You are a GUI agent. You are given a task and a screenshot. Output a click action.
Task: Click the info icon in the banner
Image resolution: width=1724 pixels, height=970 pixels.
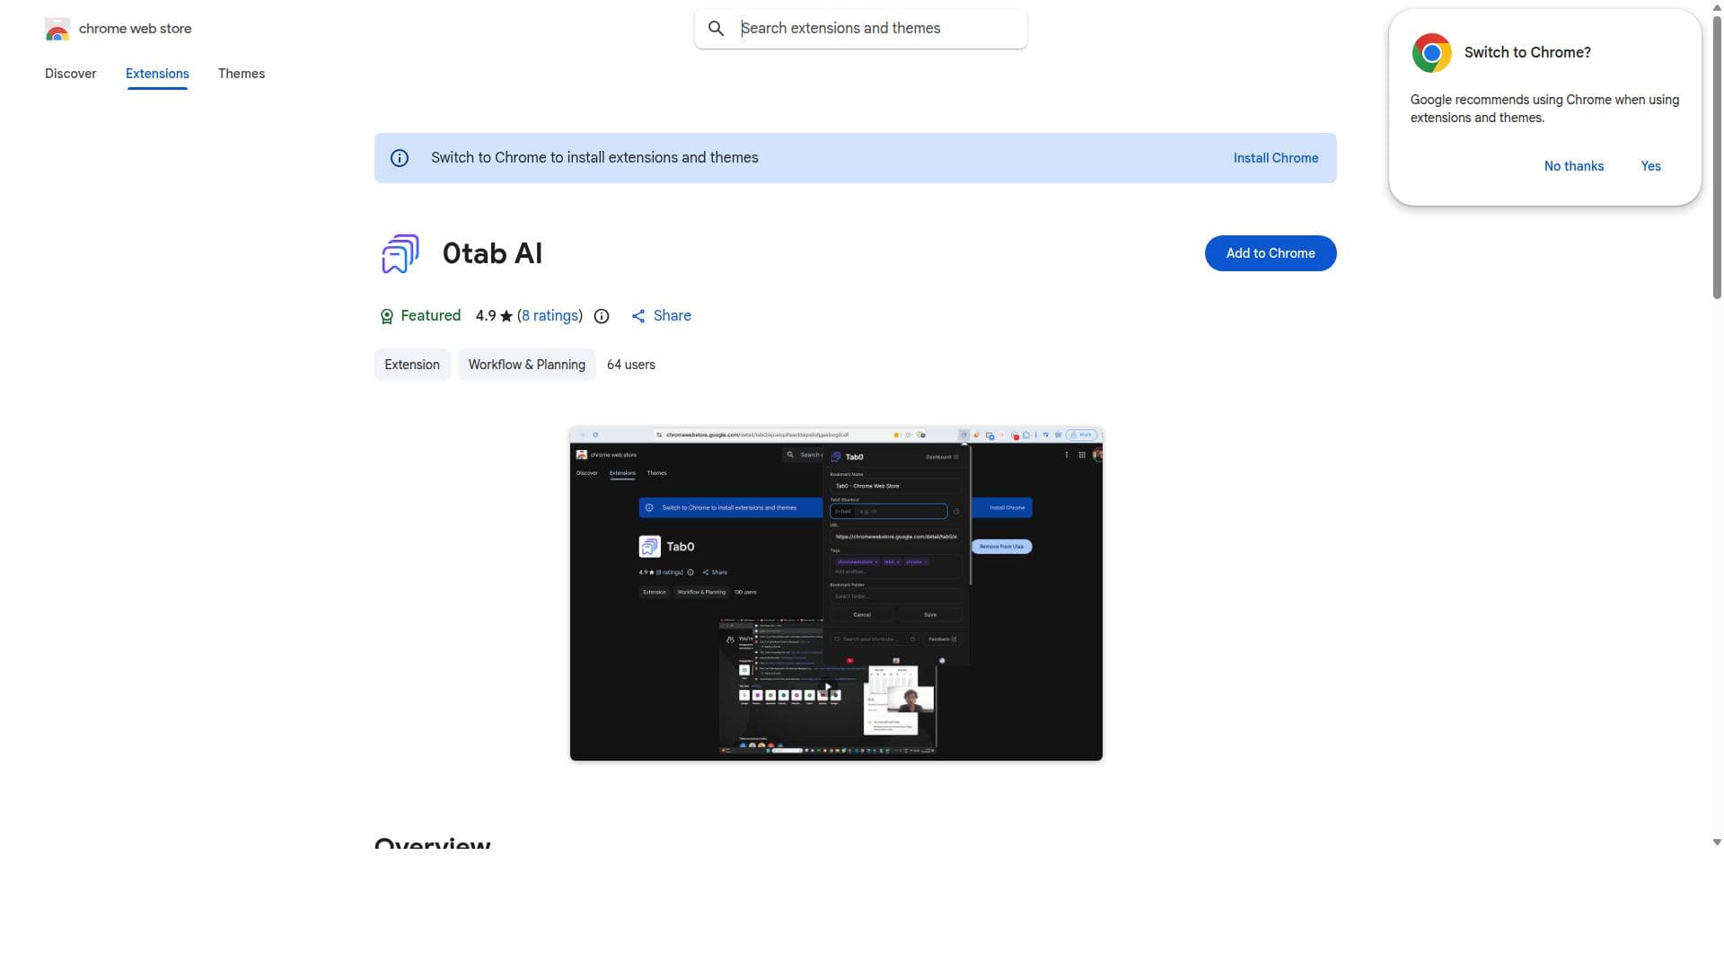tap(400, 158)
